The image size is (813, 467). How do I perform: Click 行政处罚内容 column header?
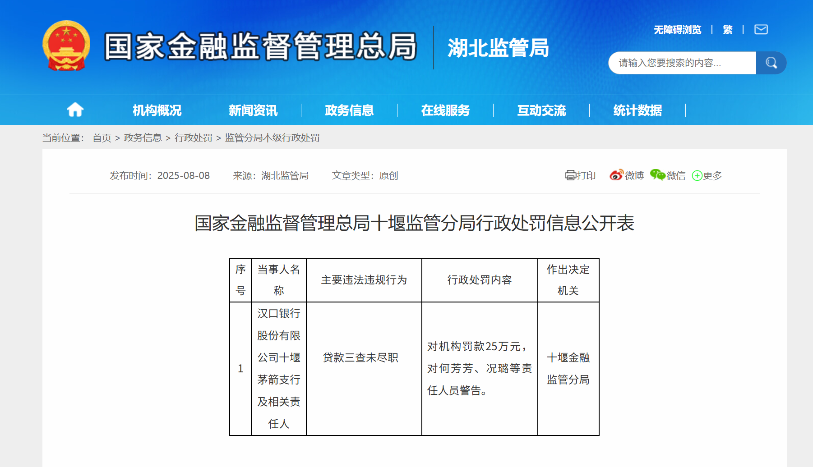point(480,280)
